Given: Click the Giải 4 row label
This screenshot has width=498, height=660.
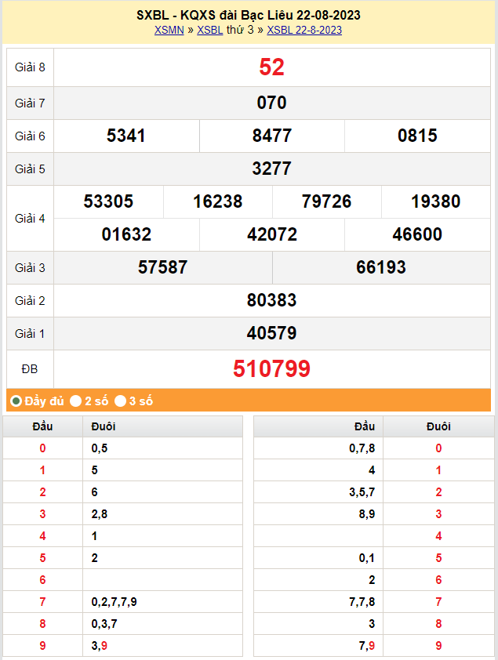Looking at the screenshot, I should click(30, 219).
